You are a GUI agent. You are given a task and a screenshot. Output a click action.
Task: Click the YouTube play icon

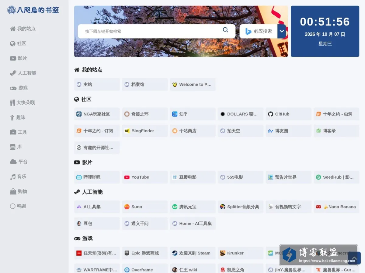click(127, 177)
